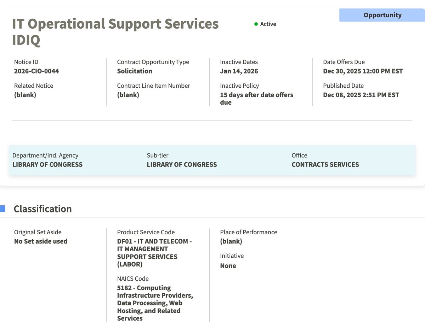This screenshot has height=334, width=425.
Task: Click the CONTRACTS SERVICES office value
Action: pos(325,164)
